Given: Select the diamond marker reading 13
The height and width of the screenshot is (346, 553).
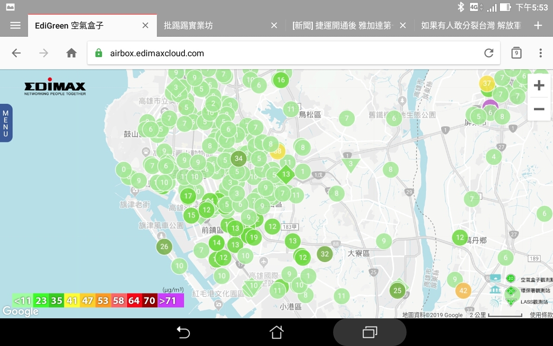Looking at the screenshot, I should 286,175.
